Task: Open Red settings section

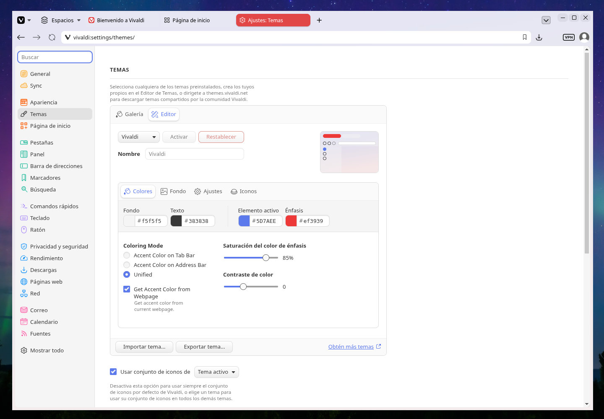Action: click(55, 293)
